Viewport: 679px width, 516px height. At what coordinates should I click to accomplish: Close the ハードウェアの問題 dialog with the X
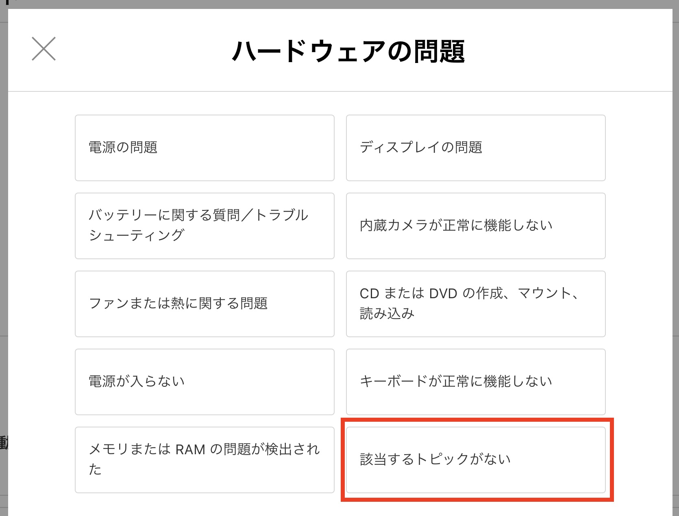(x=44, y=49)
